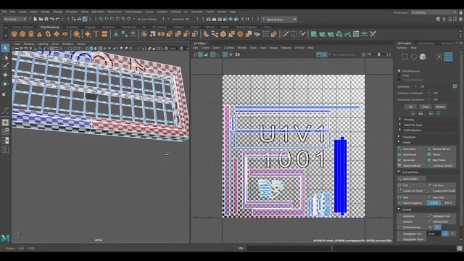Click the Planar mapping icon in Create section
Viewport: 464px width, 261px height.
[x=429, y=154]
